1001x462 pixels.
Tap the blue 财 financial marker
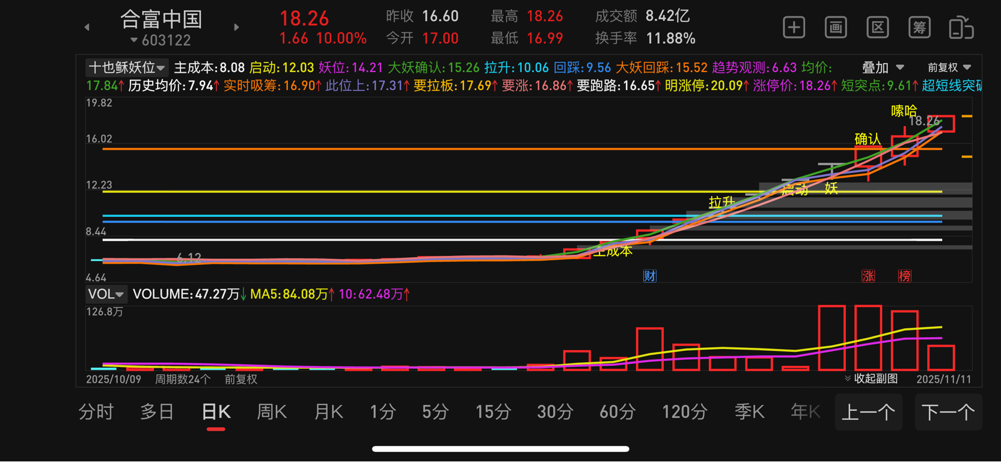649,276
